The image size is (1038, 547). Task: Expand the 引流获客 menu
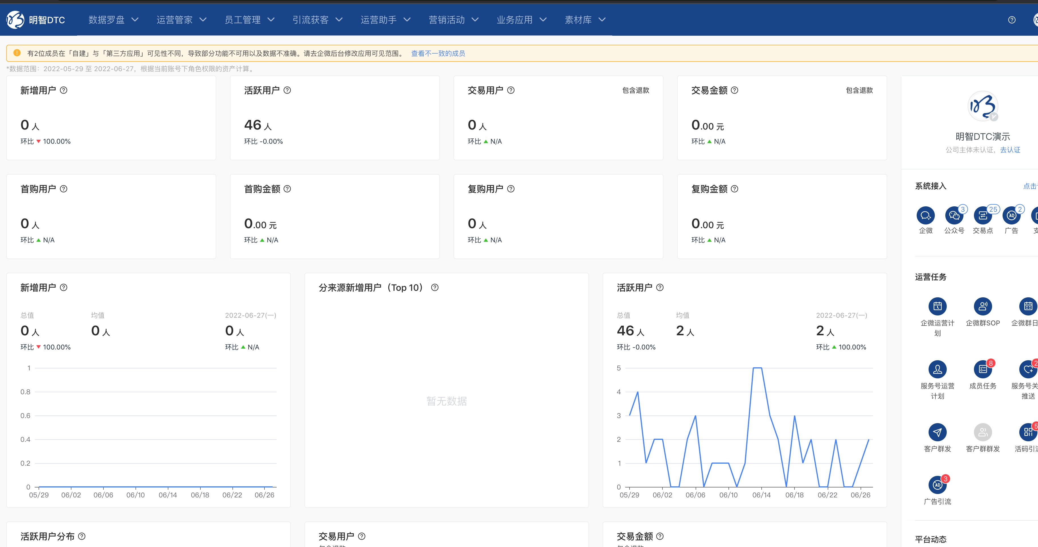[x=318, y=20]
